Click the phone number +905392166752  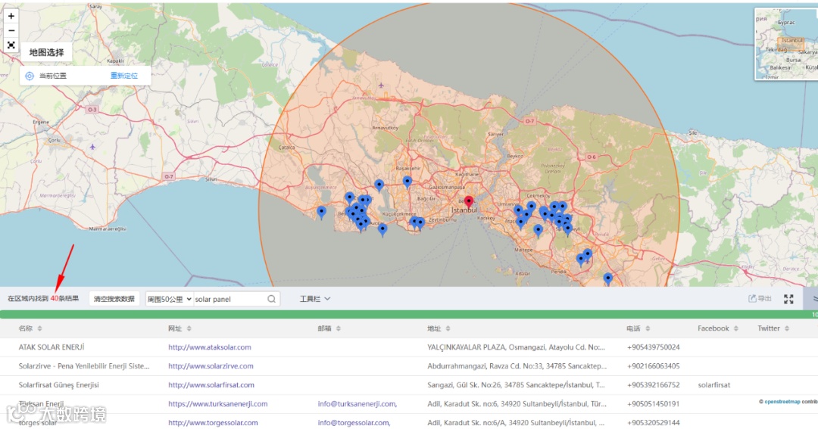653,385
